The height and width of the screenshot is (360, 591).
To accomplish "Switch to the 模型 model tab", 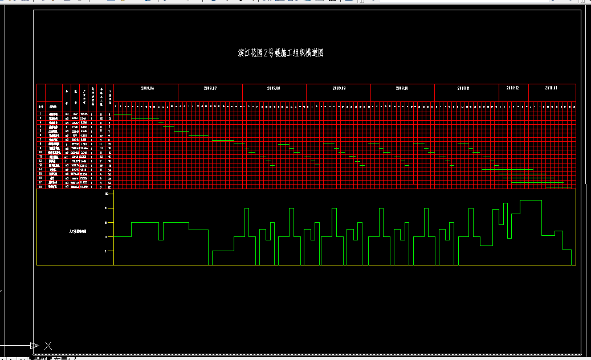I will tap(40, 358).
